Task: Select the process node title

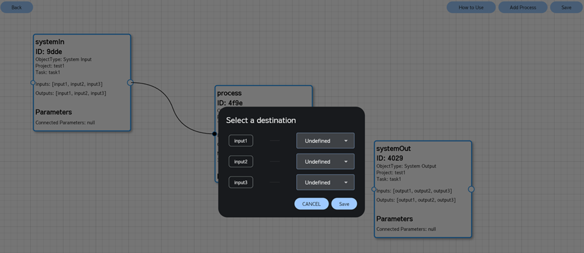Action: point(230,93)
